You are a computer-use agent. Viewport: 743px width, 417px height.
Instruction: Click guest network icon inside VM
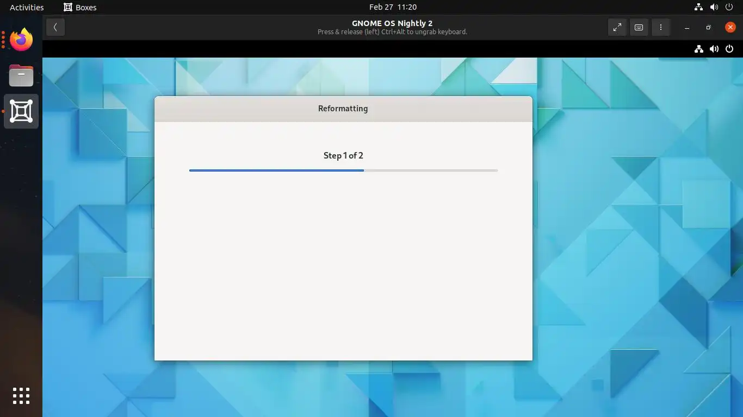point(699,49)
